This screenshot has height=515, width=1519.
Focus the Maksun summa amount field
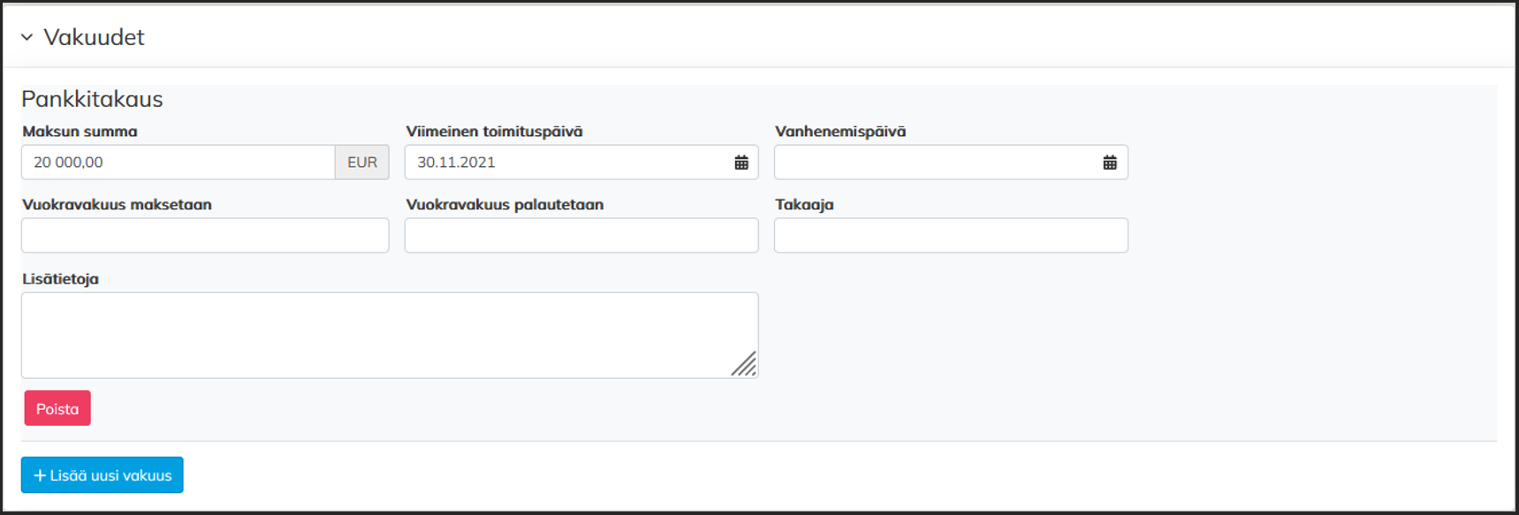coord(178,163)
